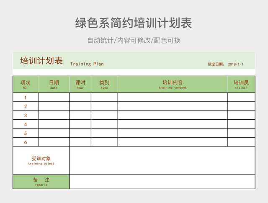The height and width of the screenshot is (203, 268).
Task: Select the 培训内容 training content header
Action: click(173, 85)
